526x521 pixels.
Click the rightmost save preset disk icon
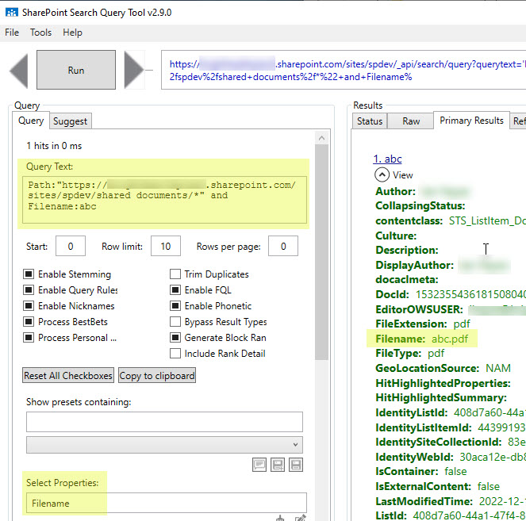298,465
